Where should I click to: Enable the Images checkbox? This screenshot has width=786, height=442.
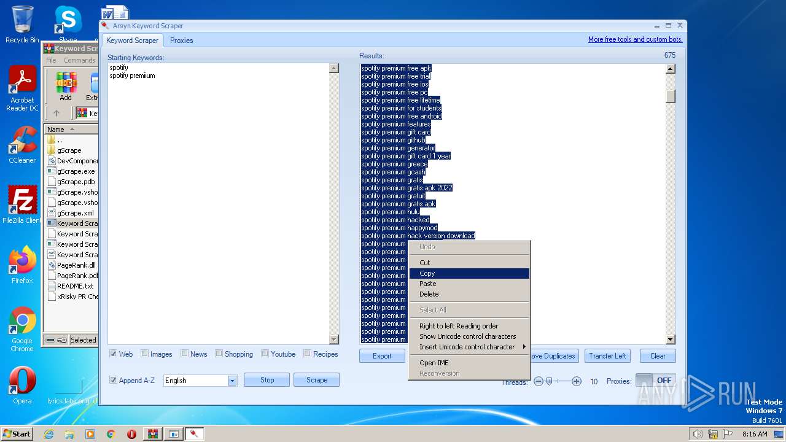144,354
